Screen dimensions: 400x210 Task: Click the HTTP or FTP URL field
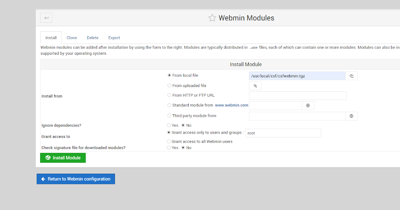click(298, 96)
